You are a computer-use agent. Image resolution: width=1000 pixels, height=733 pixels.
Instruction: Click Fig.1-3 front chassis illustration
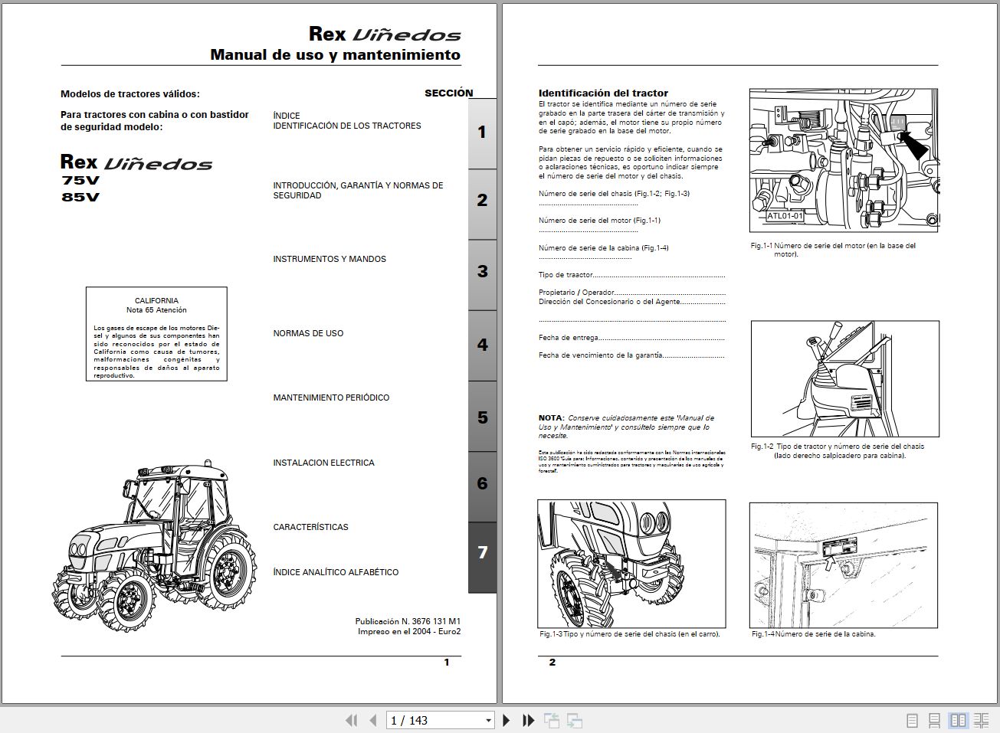[631, 564]
